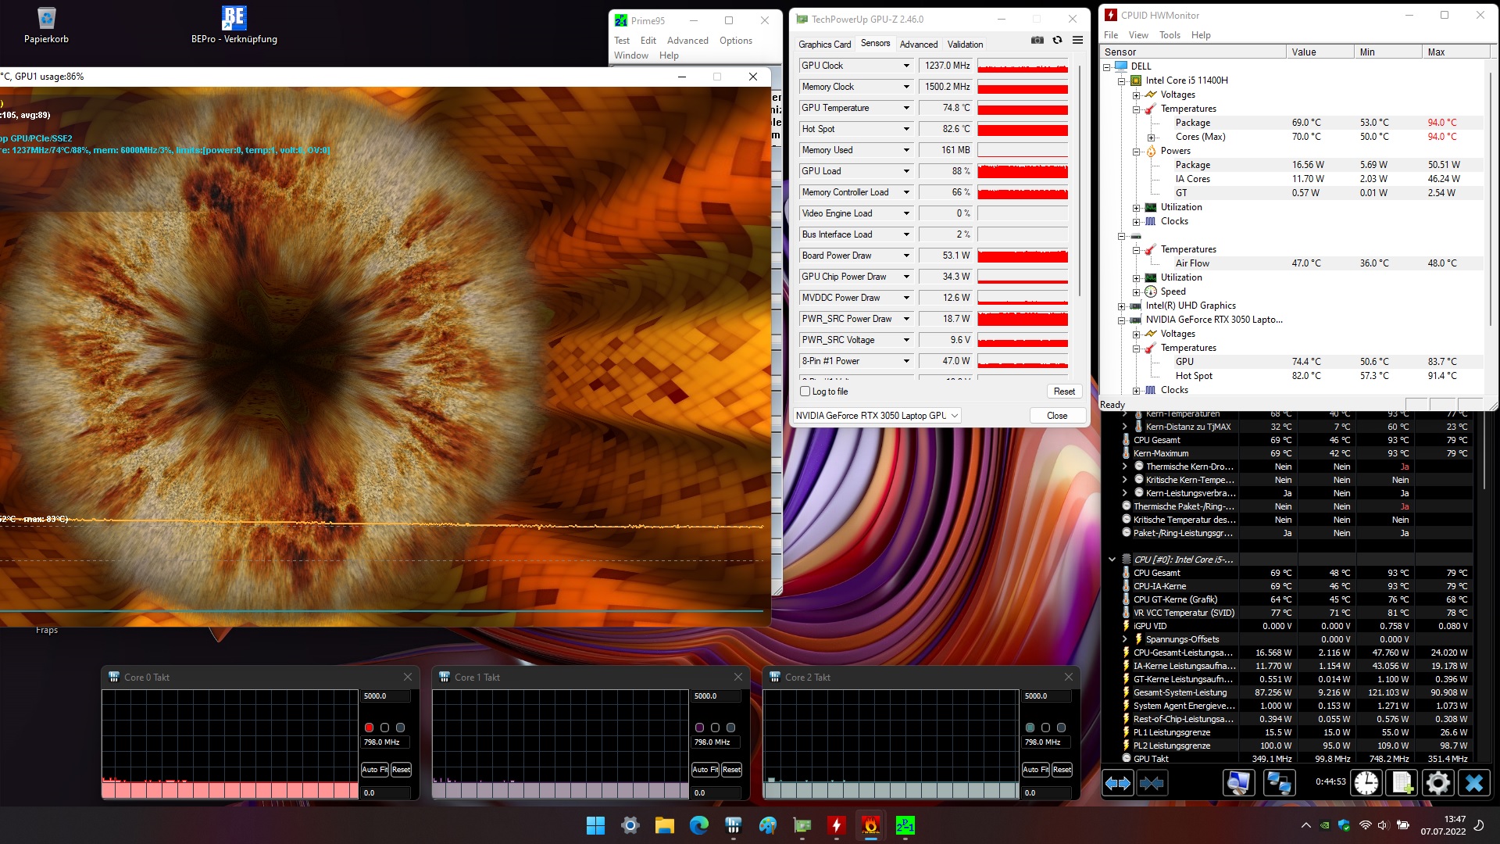Open the Tools menu in HWMonitor

pos(1170,35)
